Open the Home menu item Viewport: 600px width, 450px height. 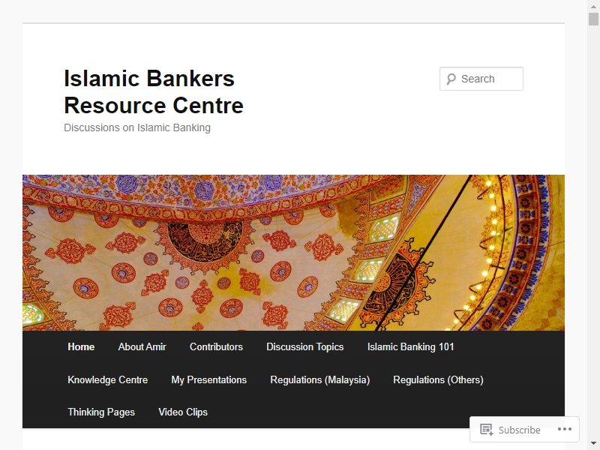point(81,346)
